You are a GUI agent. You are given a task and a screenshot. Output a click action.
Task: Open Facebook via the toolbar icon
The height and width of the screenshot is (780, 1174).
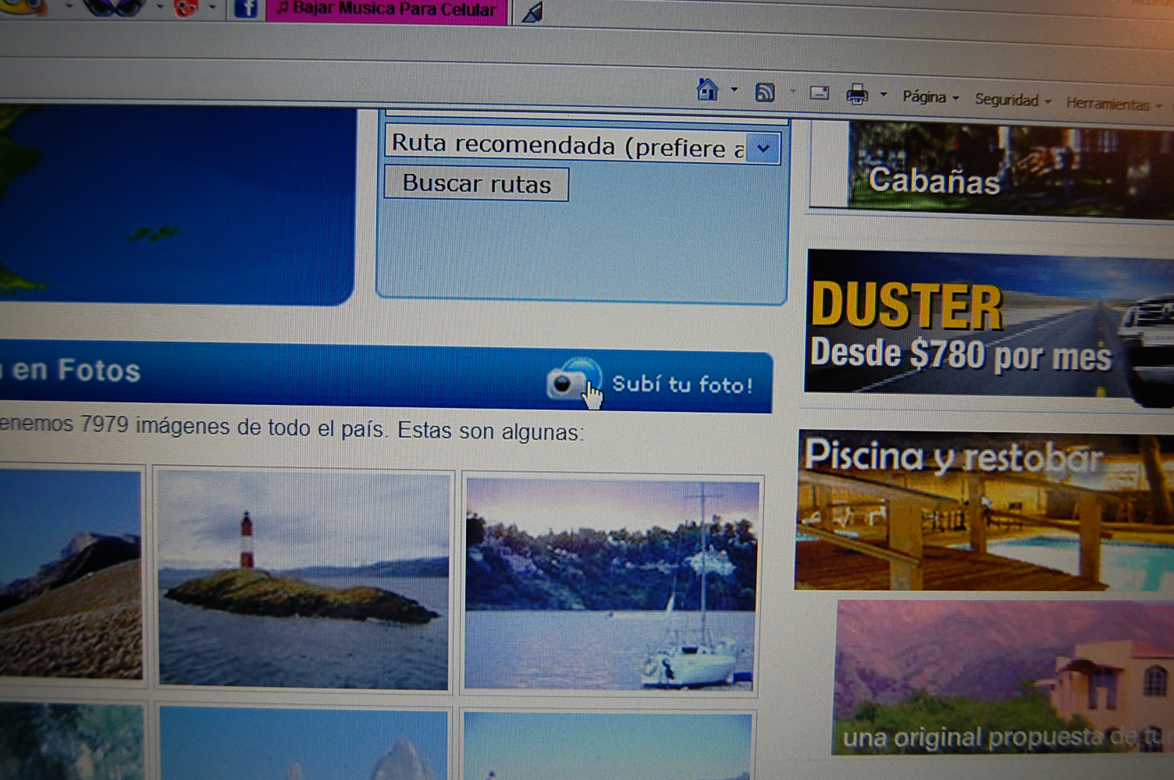click(x=245, y=9)
